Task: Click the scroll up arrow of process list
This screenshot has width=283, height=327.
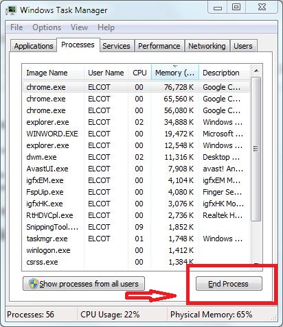Action: click(256, 71)
